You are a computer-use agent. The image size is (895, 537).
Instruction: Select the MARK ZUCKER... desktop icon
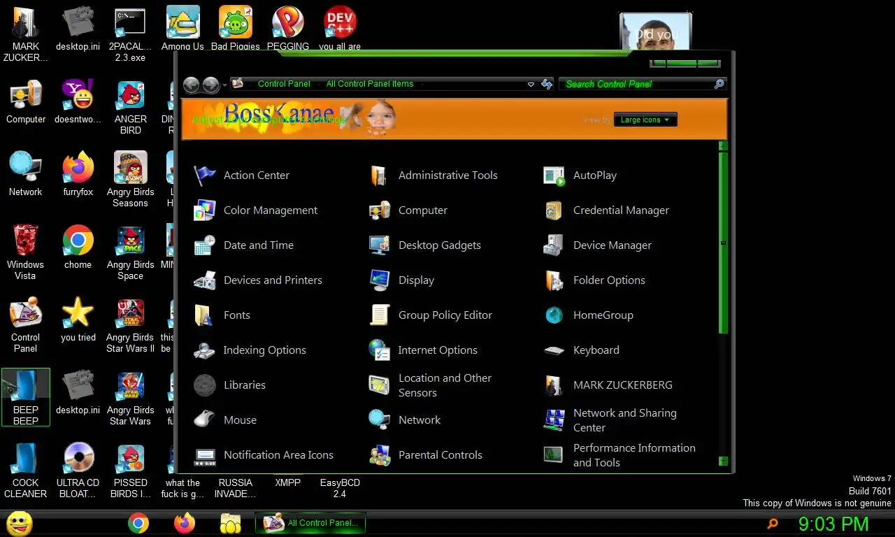click(26, 34)
